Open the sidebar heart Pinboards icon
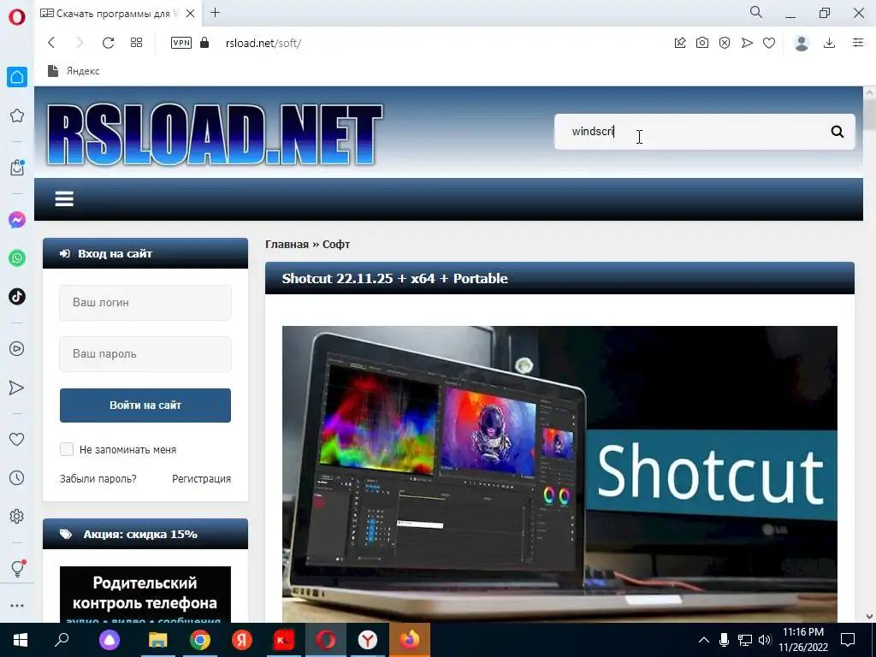The image size is (876, 657). [x=17, y=439]
